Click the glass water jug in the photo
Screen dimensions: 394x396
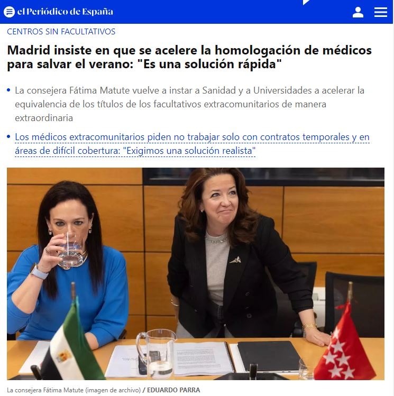(x=157, y=354)
